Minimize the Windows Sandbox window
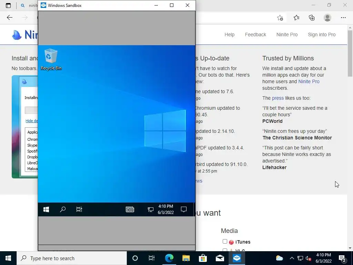 (156, 5)
